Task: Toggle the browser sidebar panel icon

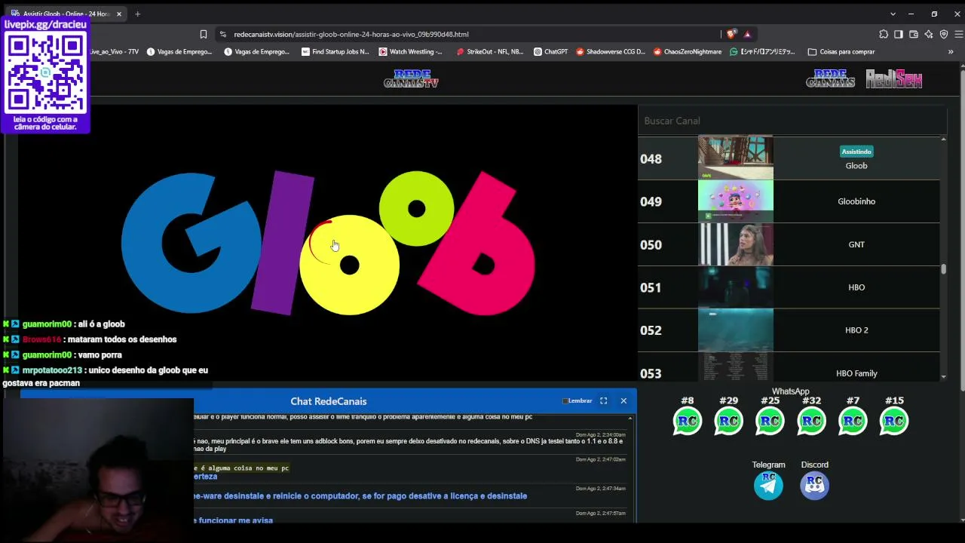Action: 899,34
